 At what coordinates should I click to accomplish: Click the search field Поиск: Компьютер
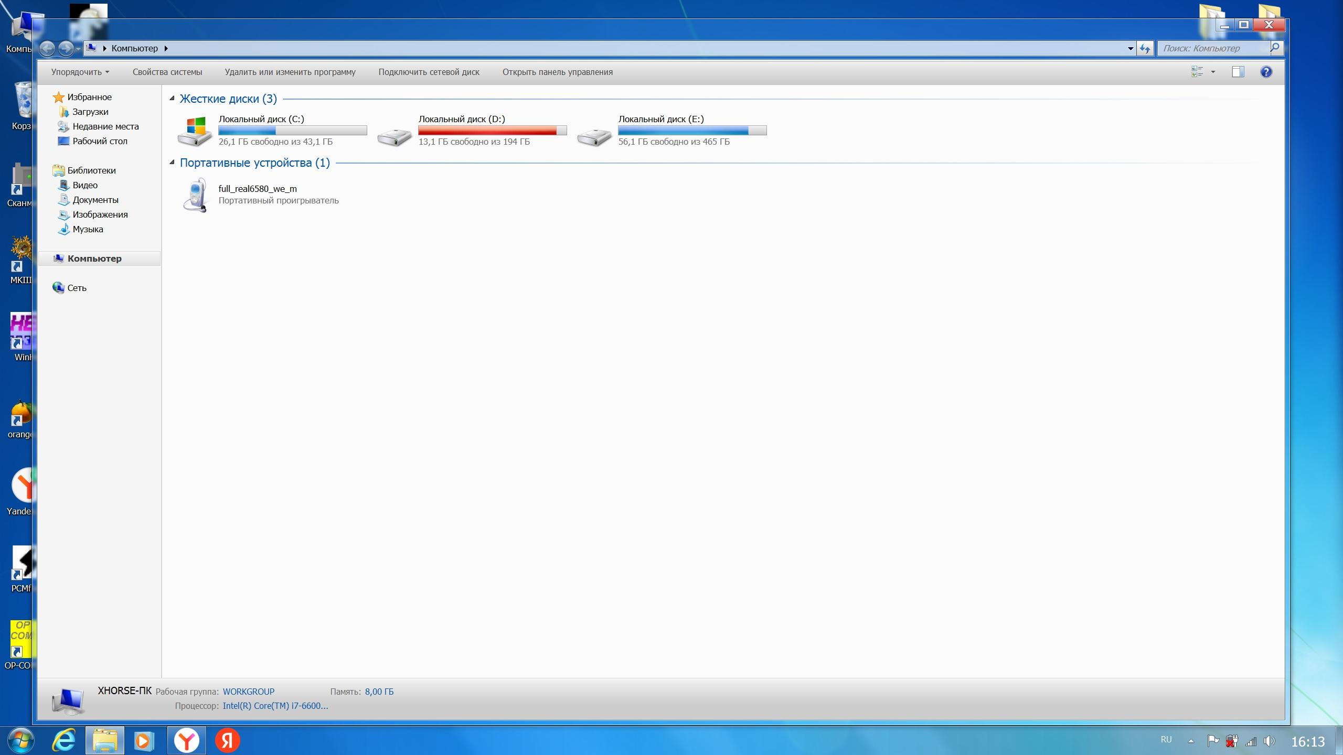1213,48
